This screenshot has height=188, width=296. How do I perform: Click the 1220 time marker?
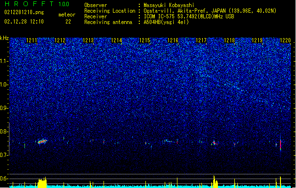click(285, 40)
